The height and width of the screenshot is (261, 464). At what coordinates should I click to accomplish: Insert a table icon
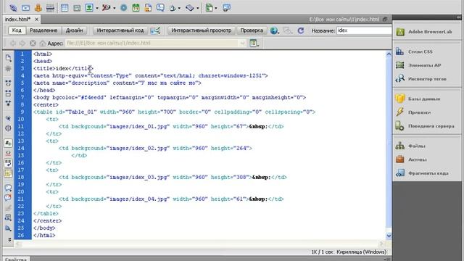[x=65, y=8]
